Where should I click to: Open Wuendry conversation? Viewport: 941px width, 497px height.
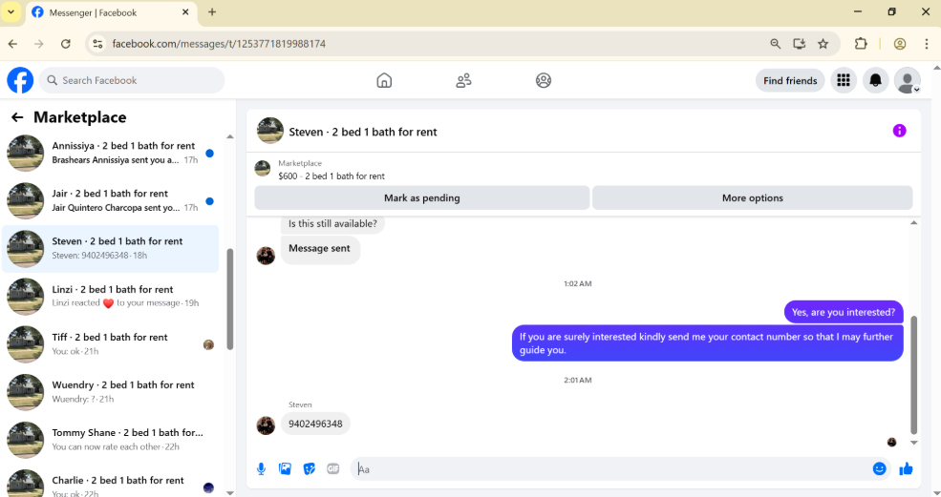[x=111, y=392]
